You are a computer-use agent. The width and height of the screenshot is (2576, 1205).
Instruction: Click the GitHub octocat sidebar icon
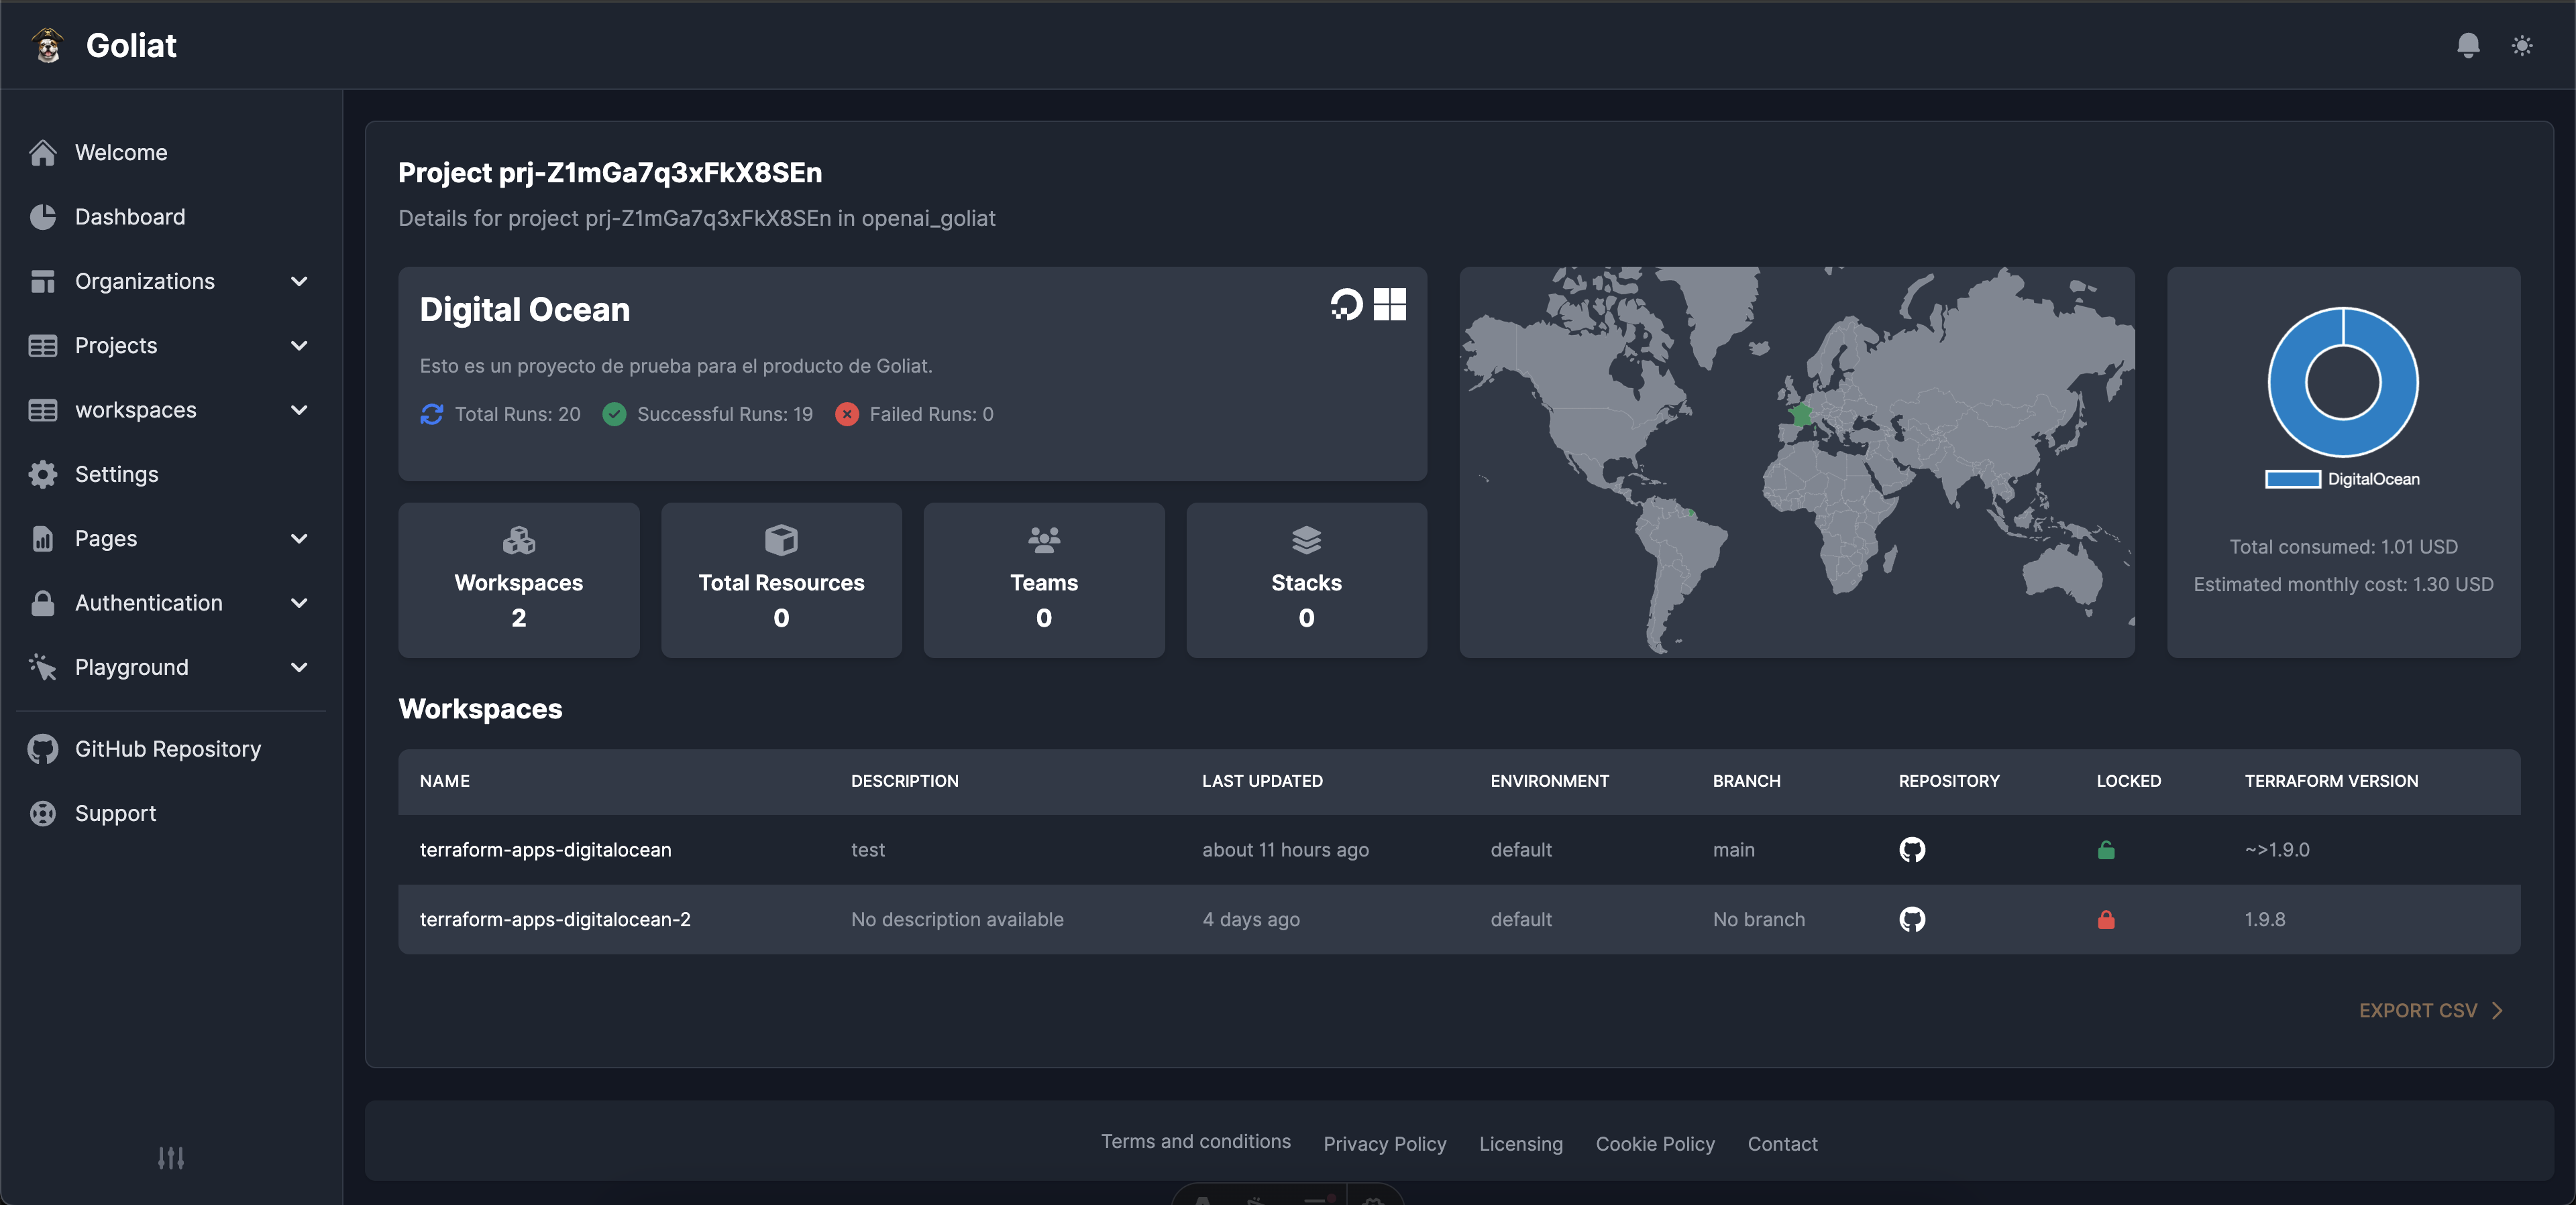pyautogui.click(x=42, y=749)
